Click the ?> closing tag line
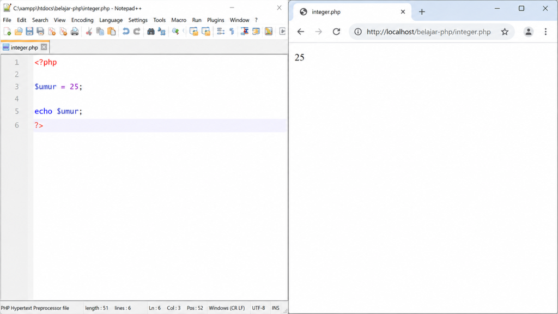Screen dimensions: 558x314 (x=39, y=125)
